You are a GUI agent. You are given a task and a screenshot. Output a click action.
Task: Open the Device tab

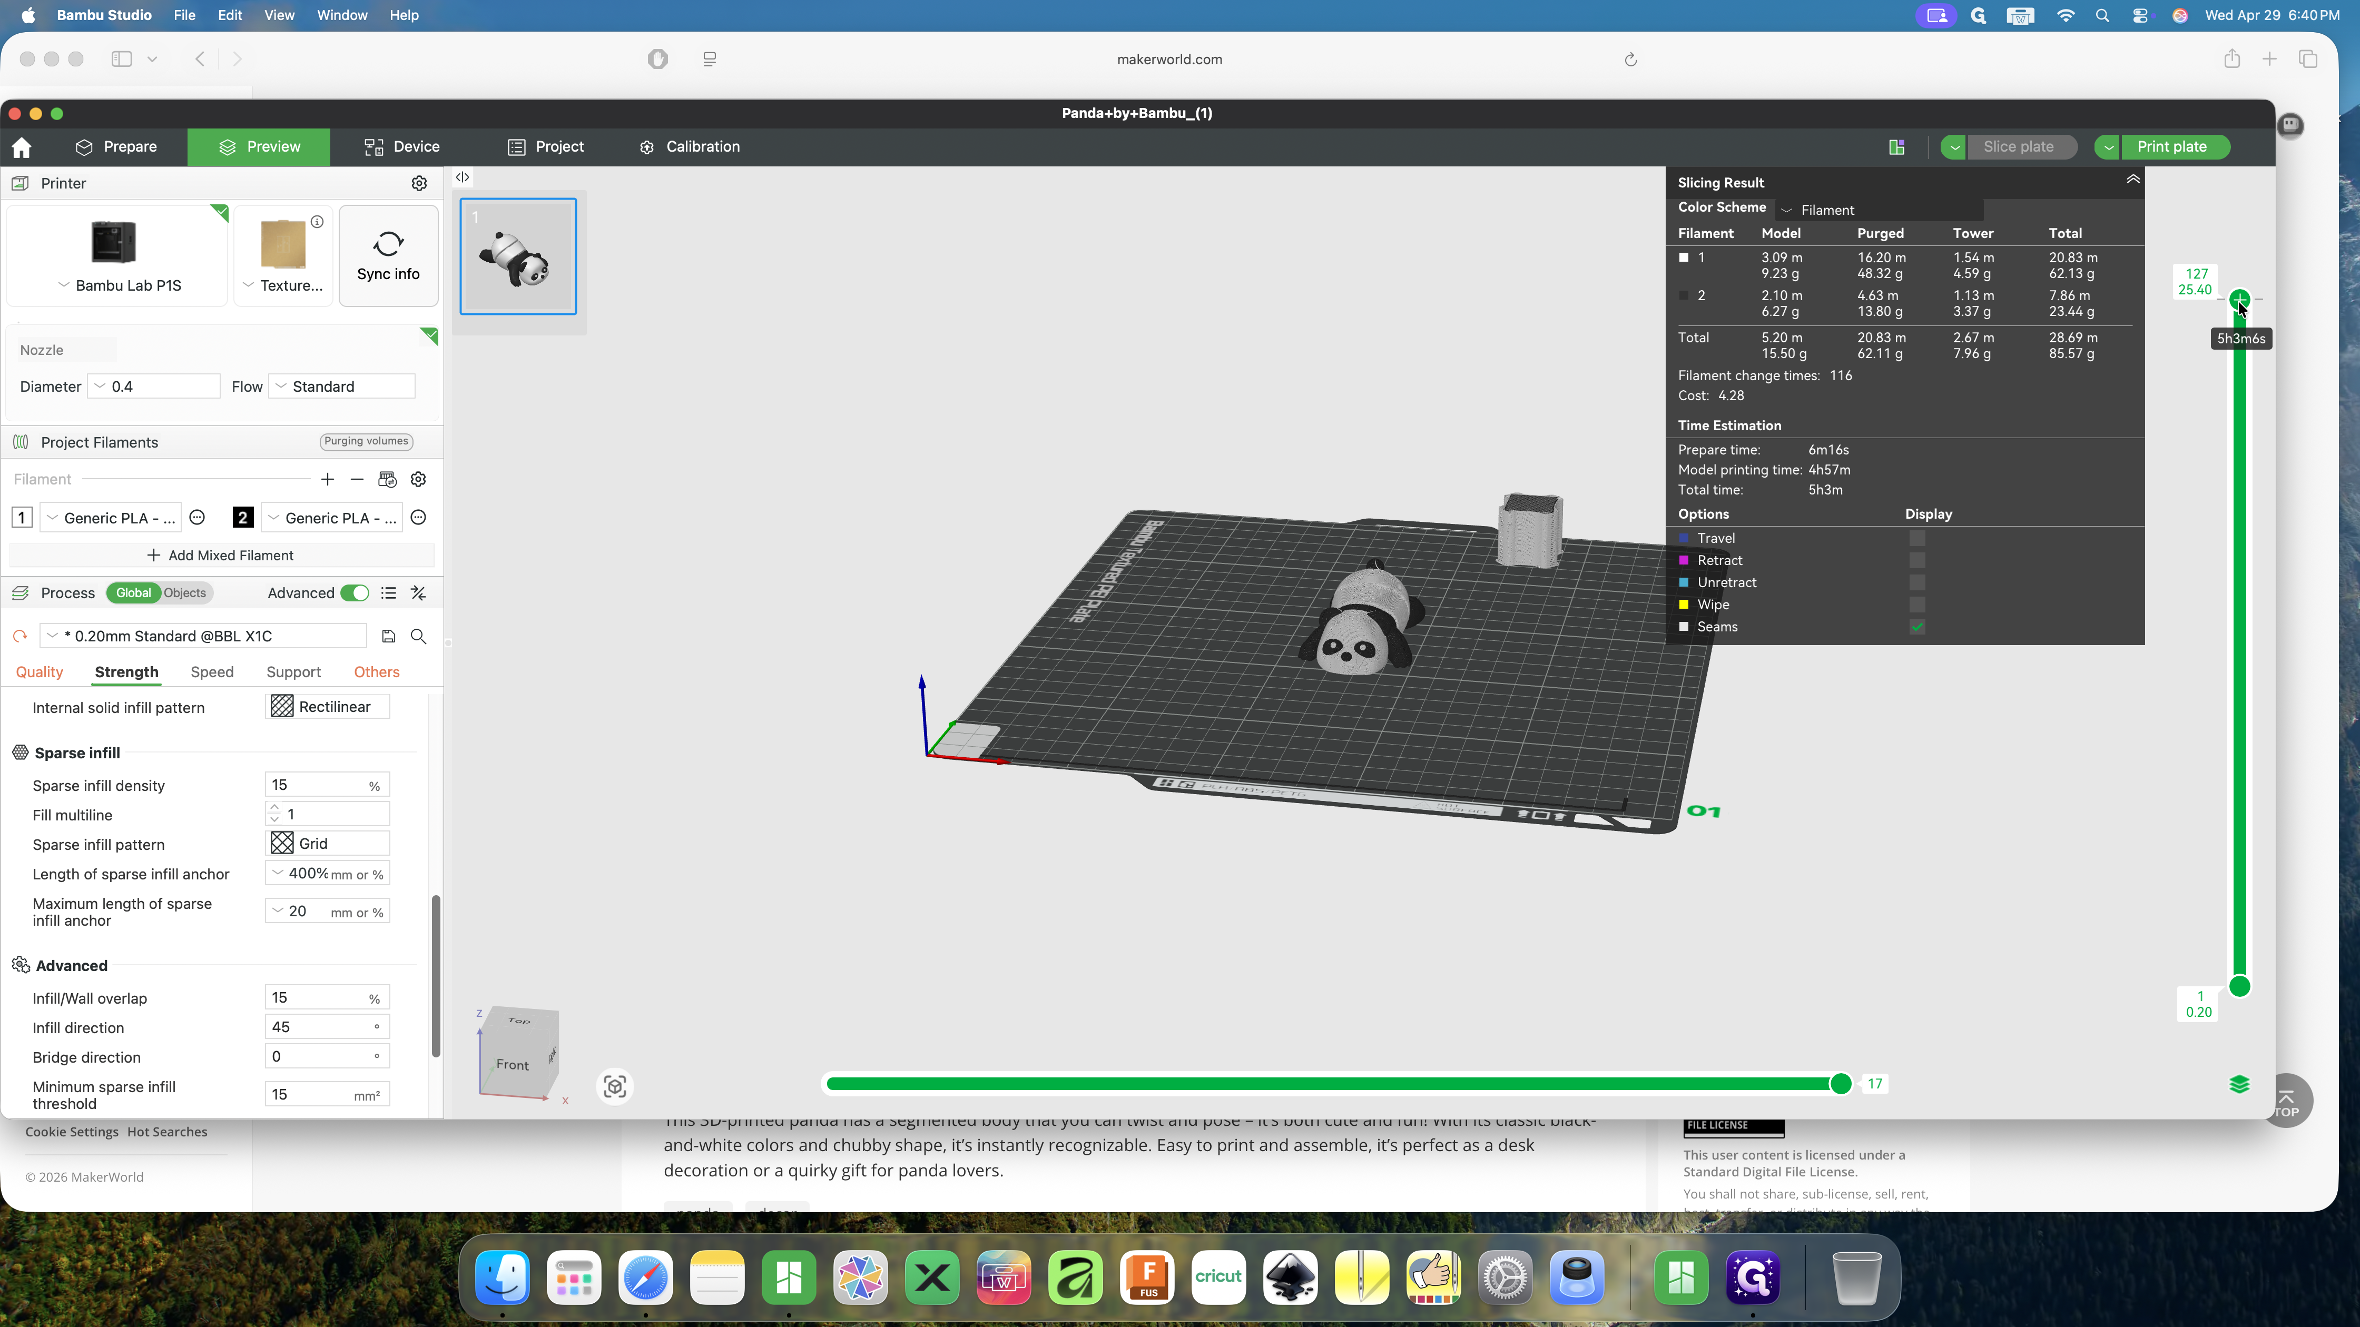point(401,147)
